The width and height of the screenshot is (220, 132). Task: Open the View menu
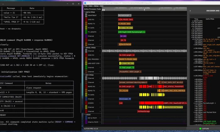coord(91,6)
